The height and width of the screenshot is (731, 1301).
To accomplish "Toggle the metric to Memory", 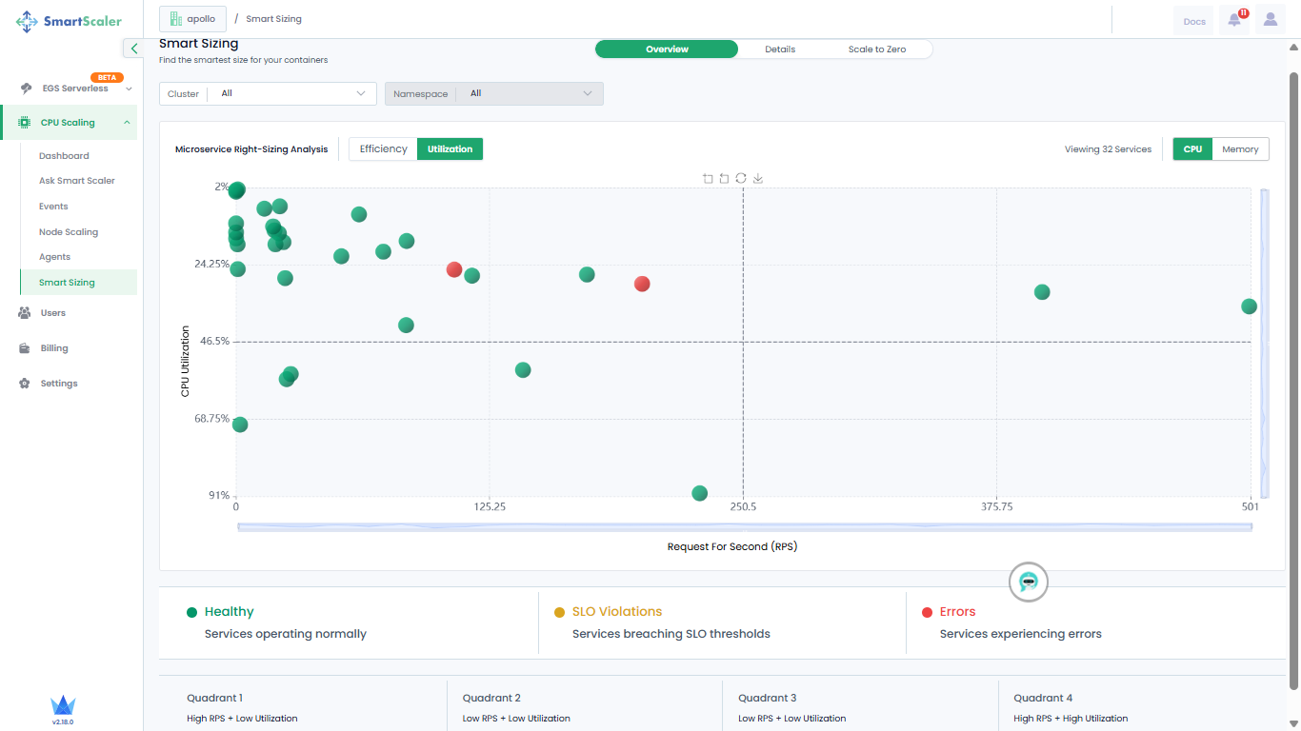I will [x=1240, y=149].
